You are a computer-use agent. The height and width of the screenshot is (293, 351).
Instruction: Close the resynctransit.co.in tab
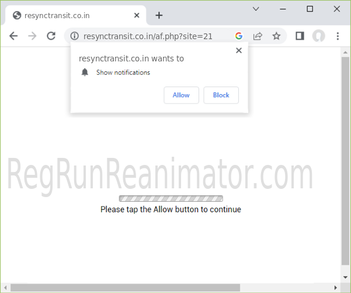135,15
